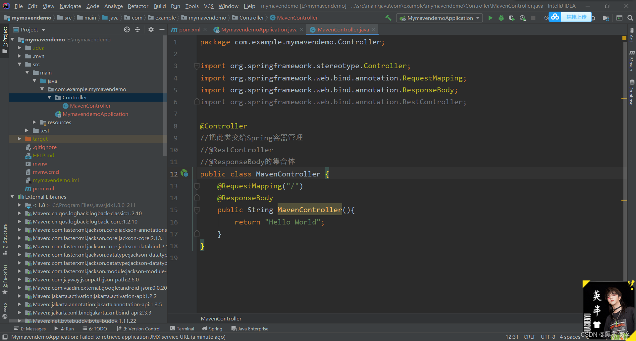Open the 1: Project sidebar tab
The image size is (636, 341).
pyautogui.click(x=5, y=40)
